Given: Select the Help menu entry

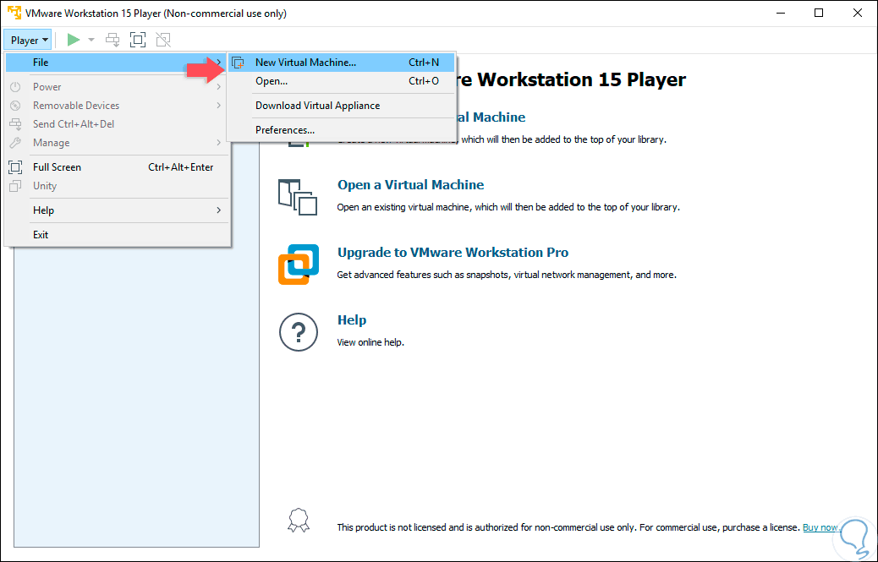Looking at the screenshot, I should click(116, 210).
